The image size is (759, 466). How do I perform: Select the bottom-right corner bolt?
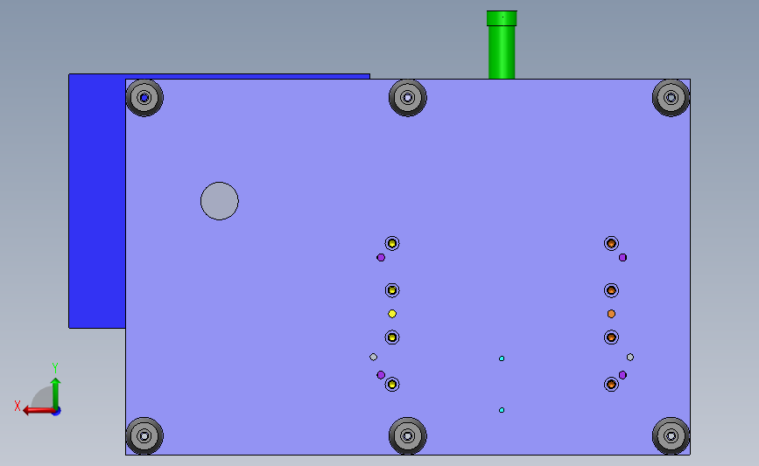click(671, 436)
